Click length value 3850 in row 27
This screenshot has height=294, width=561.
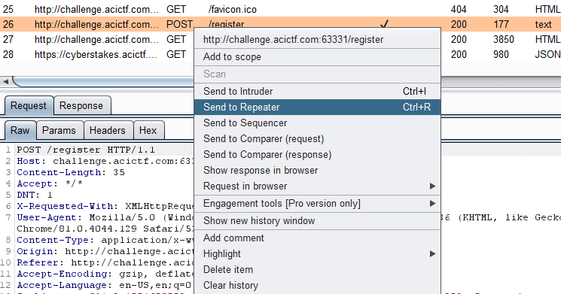504,39
